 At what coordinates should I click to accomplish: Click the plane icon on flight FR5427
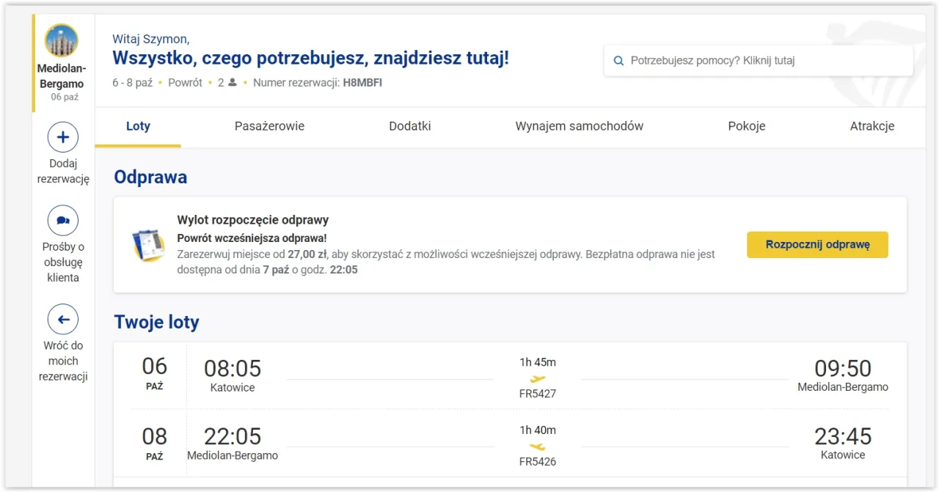pos(538,378)
